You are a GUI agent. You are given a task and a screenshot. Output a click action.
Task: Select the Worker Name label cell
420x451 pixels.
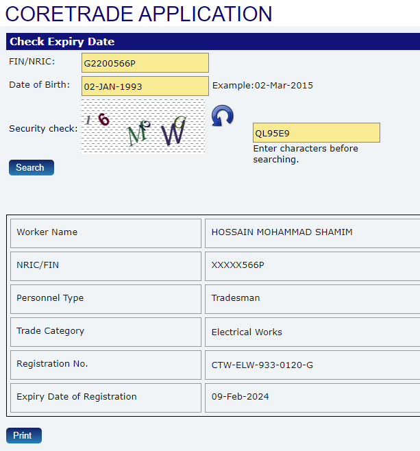(106, 233)
